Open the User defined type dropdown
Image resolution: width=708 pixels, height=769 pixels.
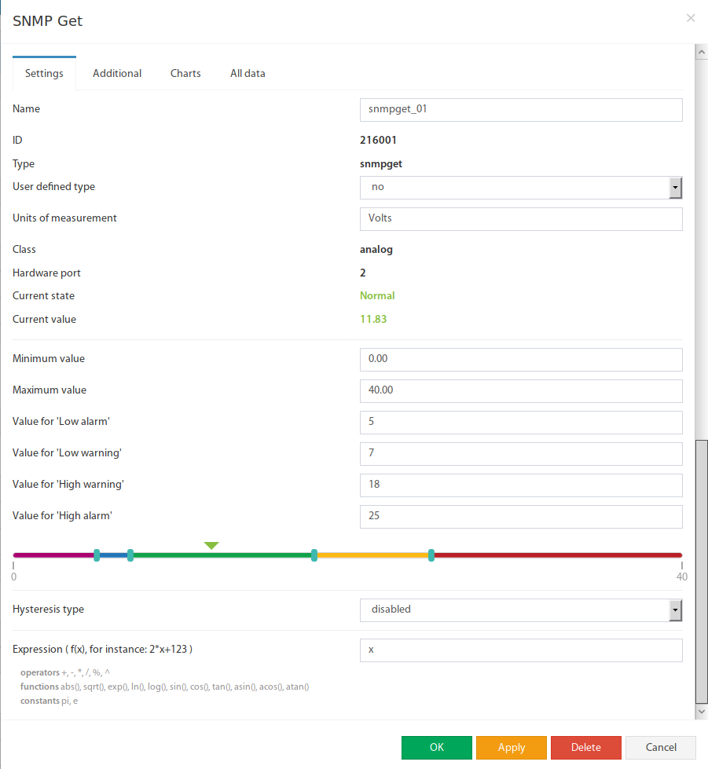[521, 188]
